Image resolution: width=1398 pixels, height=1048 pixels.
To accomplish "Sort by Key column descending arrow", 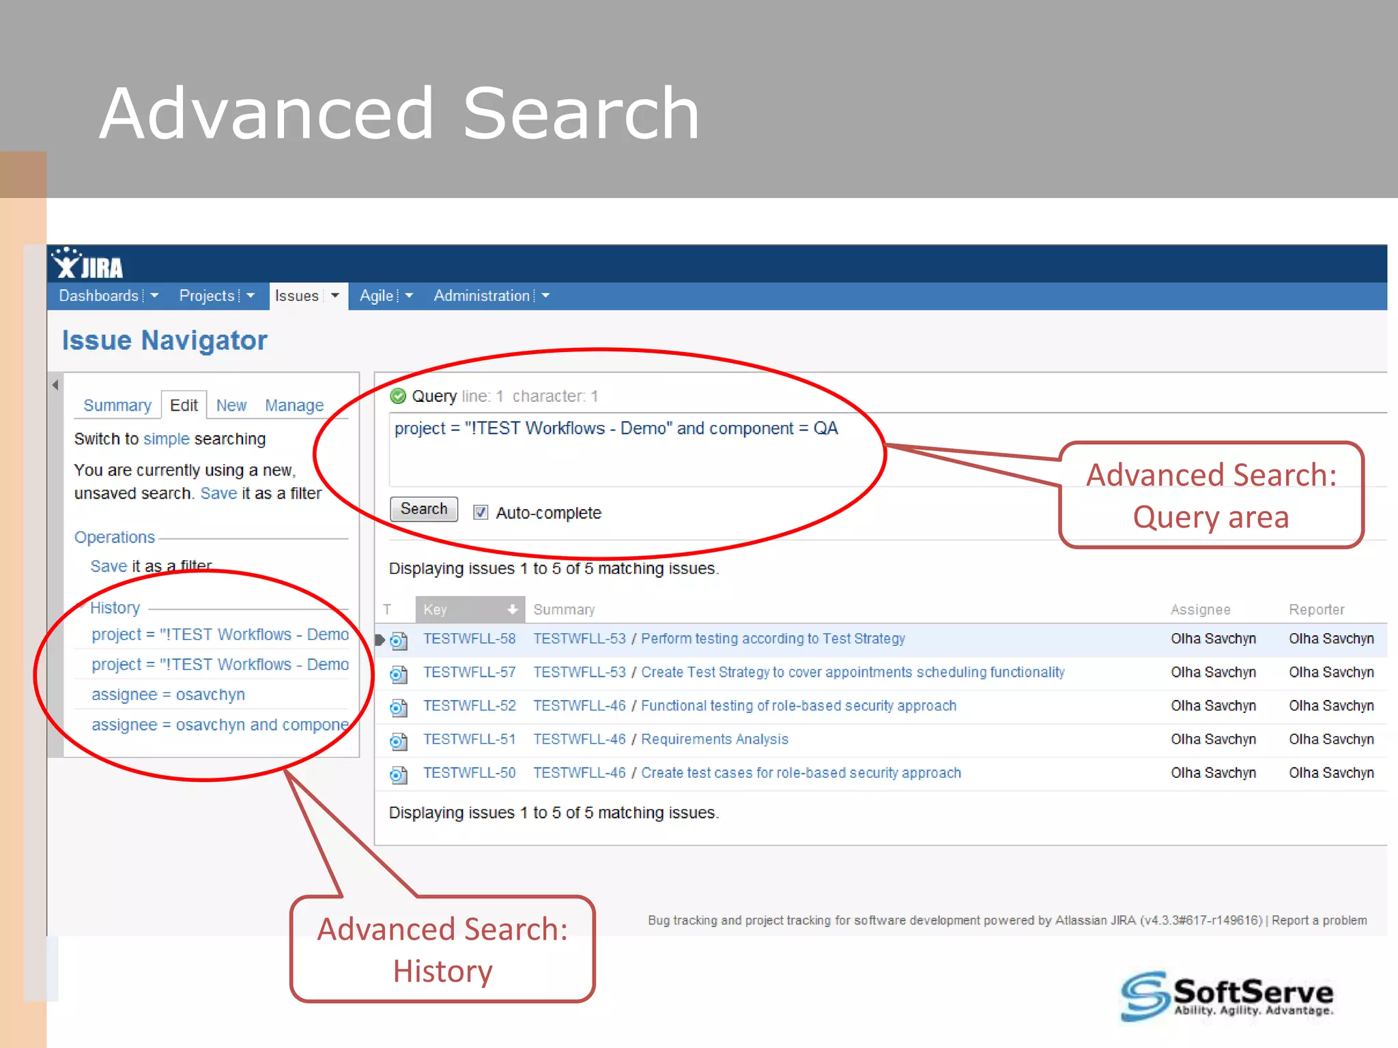I will click(512, 609).
